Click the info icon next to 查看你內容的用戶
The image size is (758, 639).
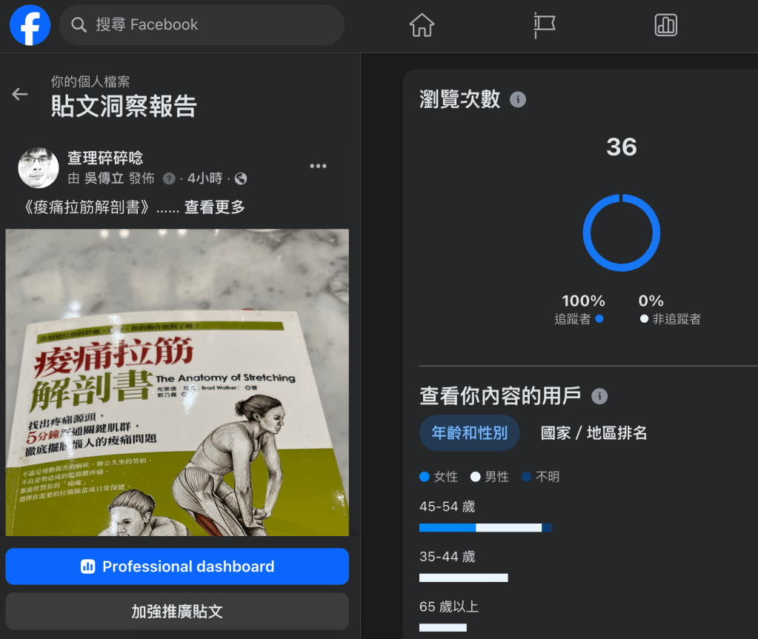(x=599, y=396)
